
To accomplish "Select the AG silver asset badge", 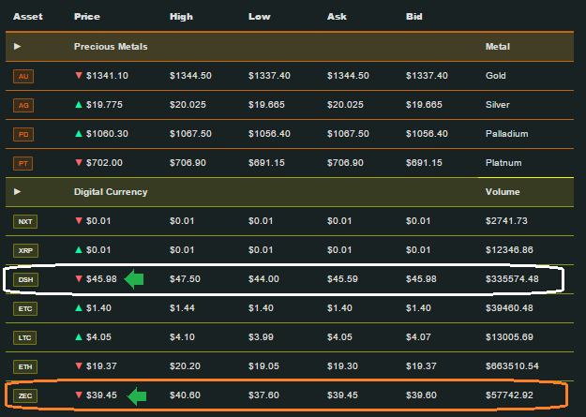I will click(x=23, y=105).
